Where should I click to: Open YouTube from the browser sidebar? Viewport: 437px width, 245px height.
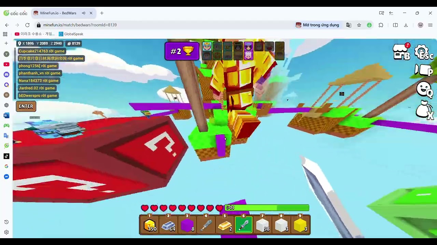[6, 64]
